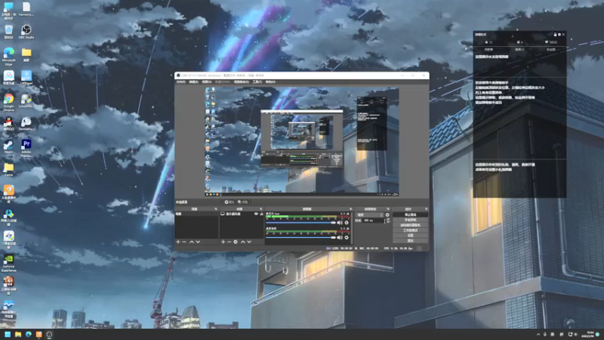Open Edge browser from taskbar
Screen dimensions: 604x340
click(x=28, y=334)
